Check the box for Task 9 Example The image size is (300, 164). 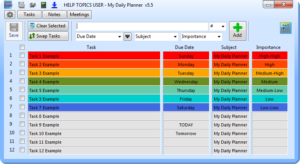coord(22,124)
